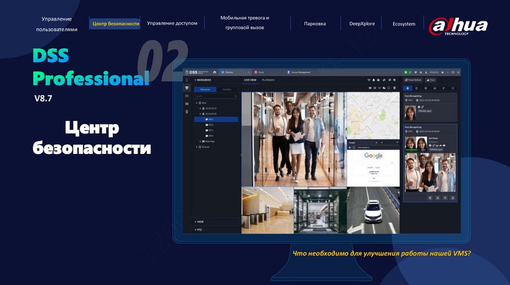Select the office corridor video tile

tap(294, 140)
